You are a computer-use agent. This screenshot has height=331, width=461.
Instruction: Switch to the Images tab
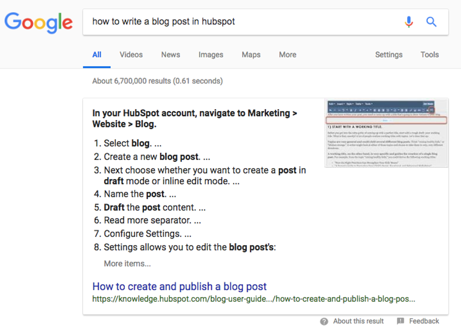[x=211, y=55]
